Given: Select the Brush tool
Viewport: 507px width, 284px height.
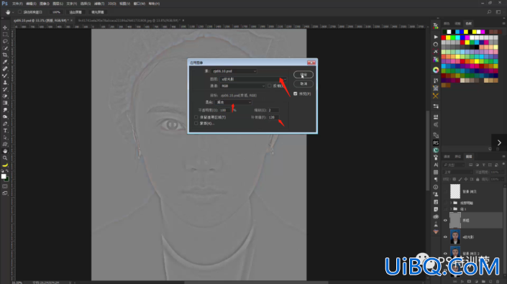Looking at the screenshot, I should [5, 75].
